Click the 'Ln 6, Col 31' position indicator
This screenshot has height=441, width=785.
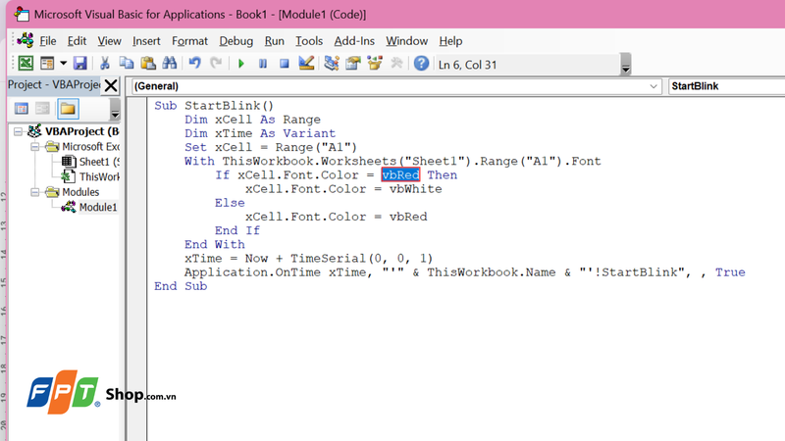point(468,65)
